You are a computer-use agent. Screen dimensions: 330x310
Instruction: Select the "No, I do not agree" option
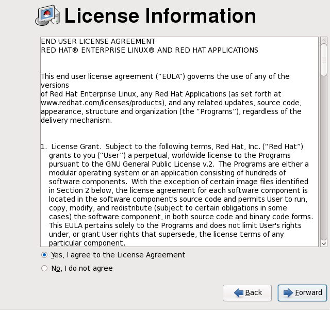click(x=44, y=268)
